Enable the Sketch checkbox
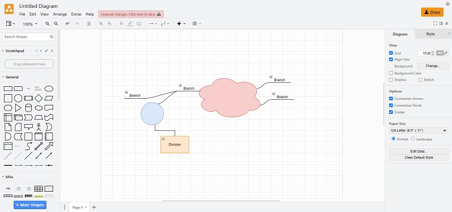 click(x=420, y=79)
